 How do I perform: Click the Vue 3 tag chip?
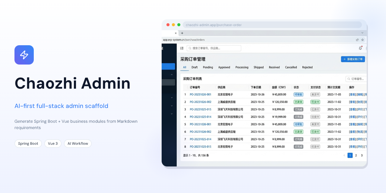pyautogui.click(x=53, y=144)
